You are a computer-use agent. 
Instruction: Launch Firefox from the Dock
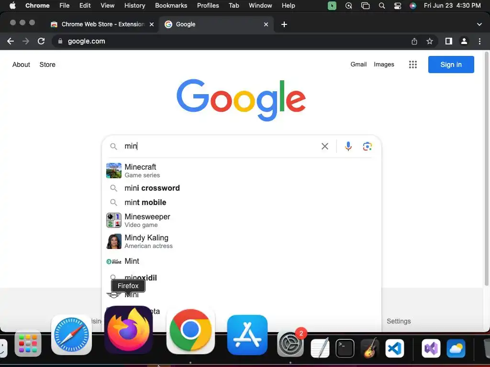point(128,331)
